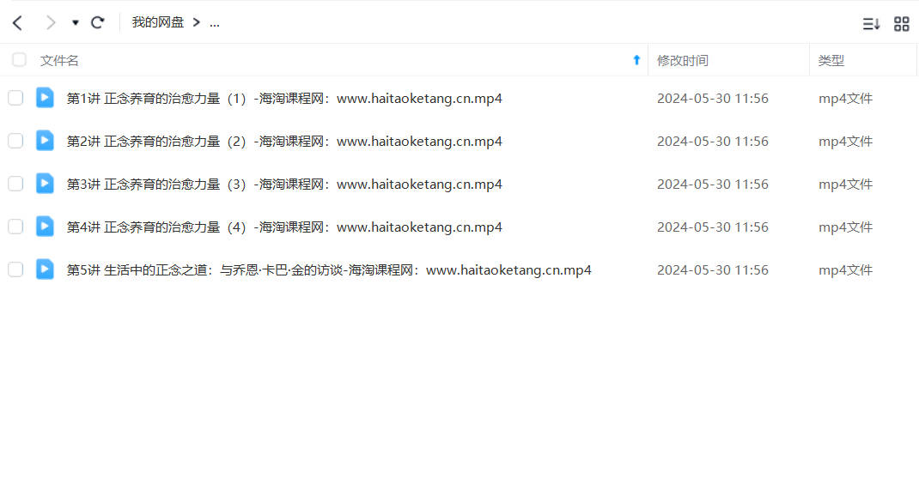Sort by 文件名 column header
The image size is (919, 478).
tap(59, 60)
